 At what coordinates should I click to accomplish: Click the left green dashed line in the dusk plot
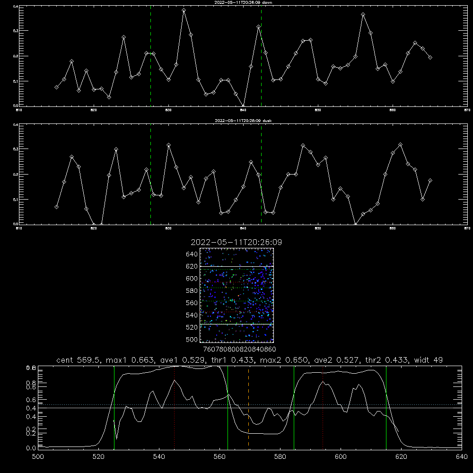pos(150,174)
